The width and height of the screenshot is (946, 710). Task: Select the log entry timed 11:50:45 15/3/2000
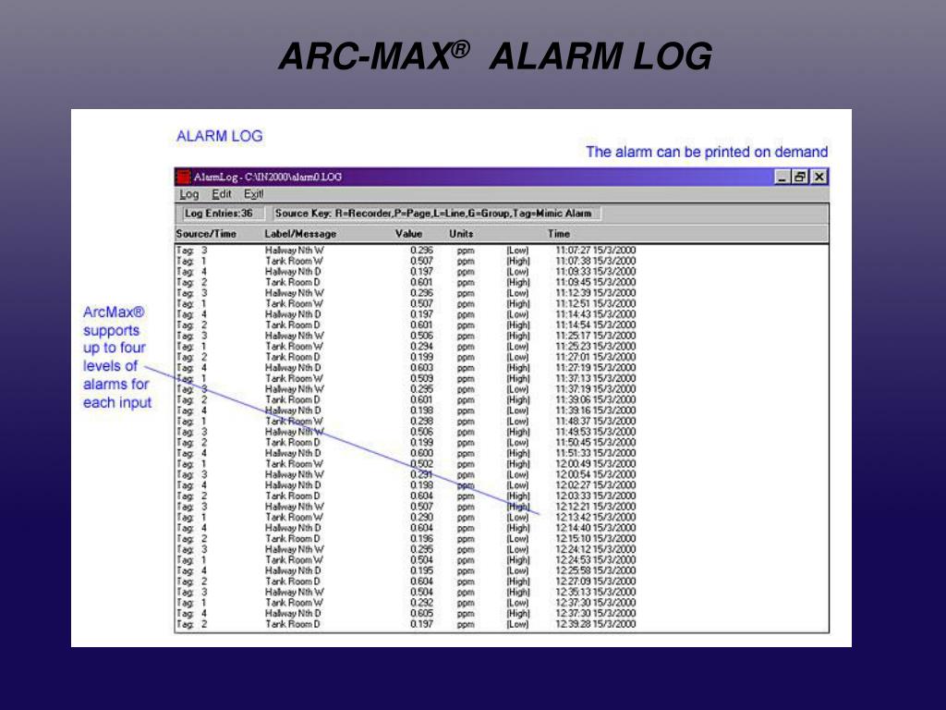click(406, 443)
